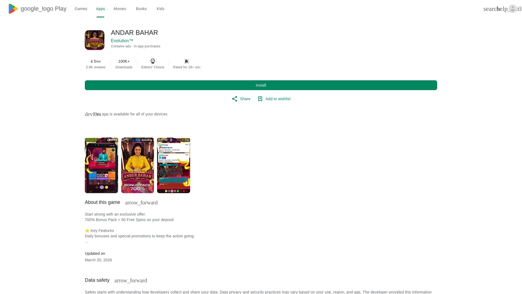Switch to the Movies tab
This screenshot has height=294, width=522.
[120, 9]
